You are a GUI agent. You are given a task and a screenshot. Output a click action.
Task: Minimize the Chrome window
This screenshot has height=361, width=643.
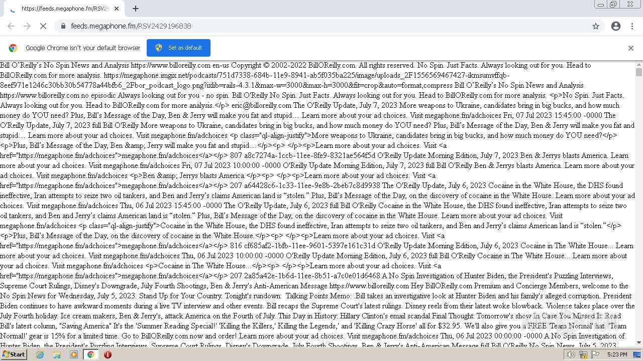coord(600,5)
